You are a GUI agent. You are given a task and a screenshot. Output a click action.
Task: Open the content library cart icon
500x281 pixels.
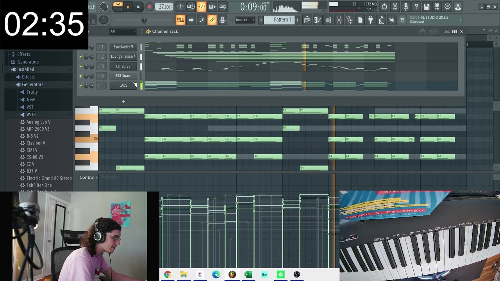coord(402,20)
